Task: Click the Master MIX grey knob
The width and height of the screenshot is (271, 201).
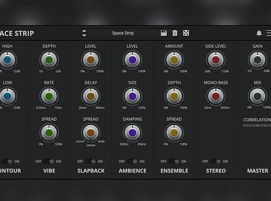Action: tap(258, 97)
